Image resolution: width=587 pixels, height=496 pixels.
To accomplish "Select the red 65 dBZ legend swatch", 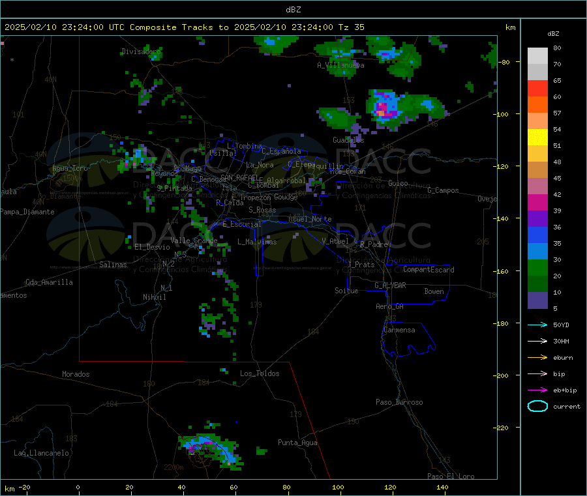I will 537,88.
